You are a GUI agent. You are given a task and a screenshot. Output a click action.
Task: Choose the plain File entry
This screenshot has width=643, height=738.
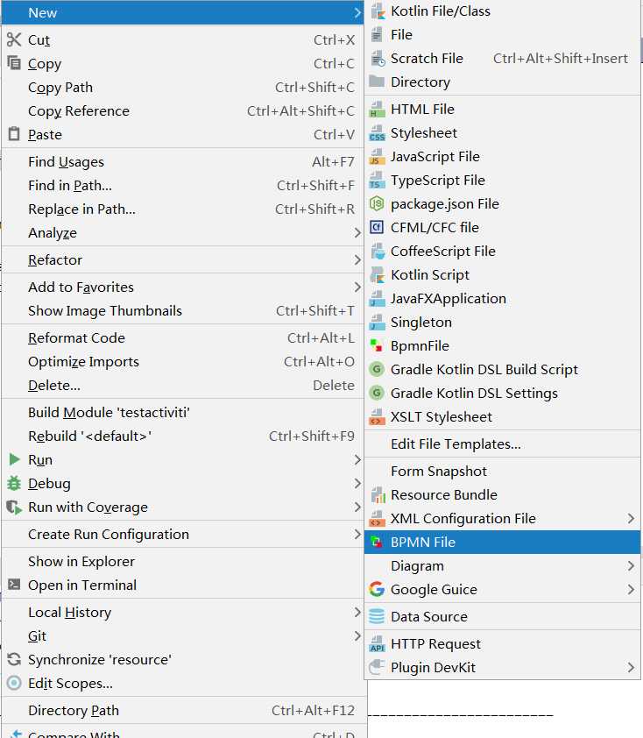pos(502,34)
